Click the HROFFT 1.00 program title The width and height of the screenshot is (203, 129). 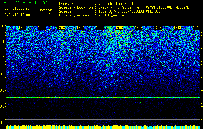coord(25,3)
